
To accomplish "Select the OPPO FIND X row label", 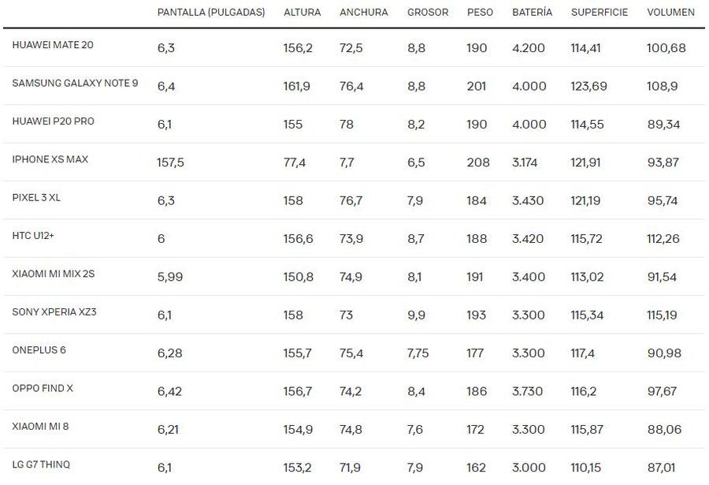I will tap(43, 388).
